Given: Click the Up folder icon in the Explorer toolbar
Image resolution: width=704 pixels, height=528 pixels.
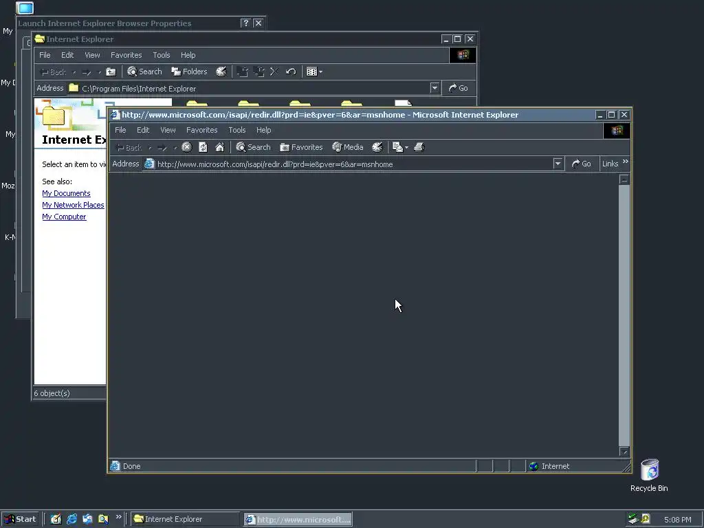Looking at the screenshot, I should click(x=111, y=71).
